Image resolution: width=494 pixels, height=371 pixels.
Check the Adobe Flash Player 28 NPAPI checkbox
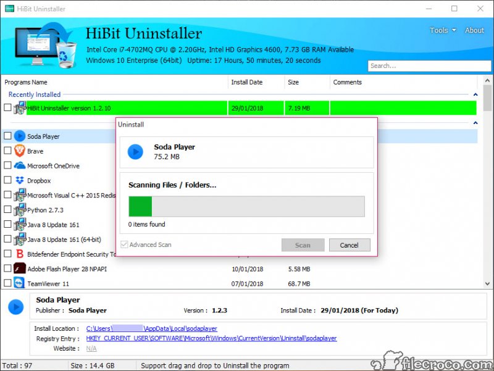click(7, 269)
